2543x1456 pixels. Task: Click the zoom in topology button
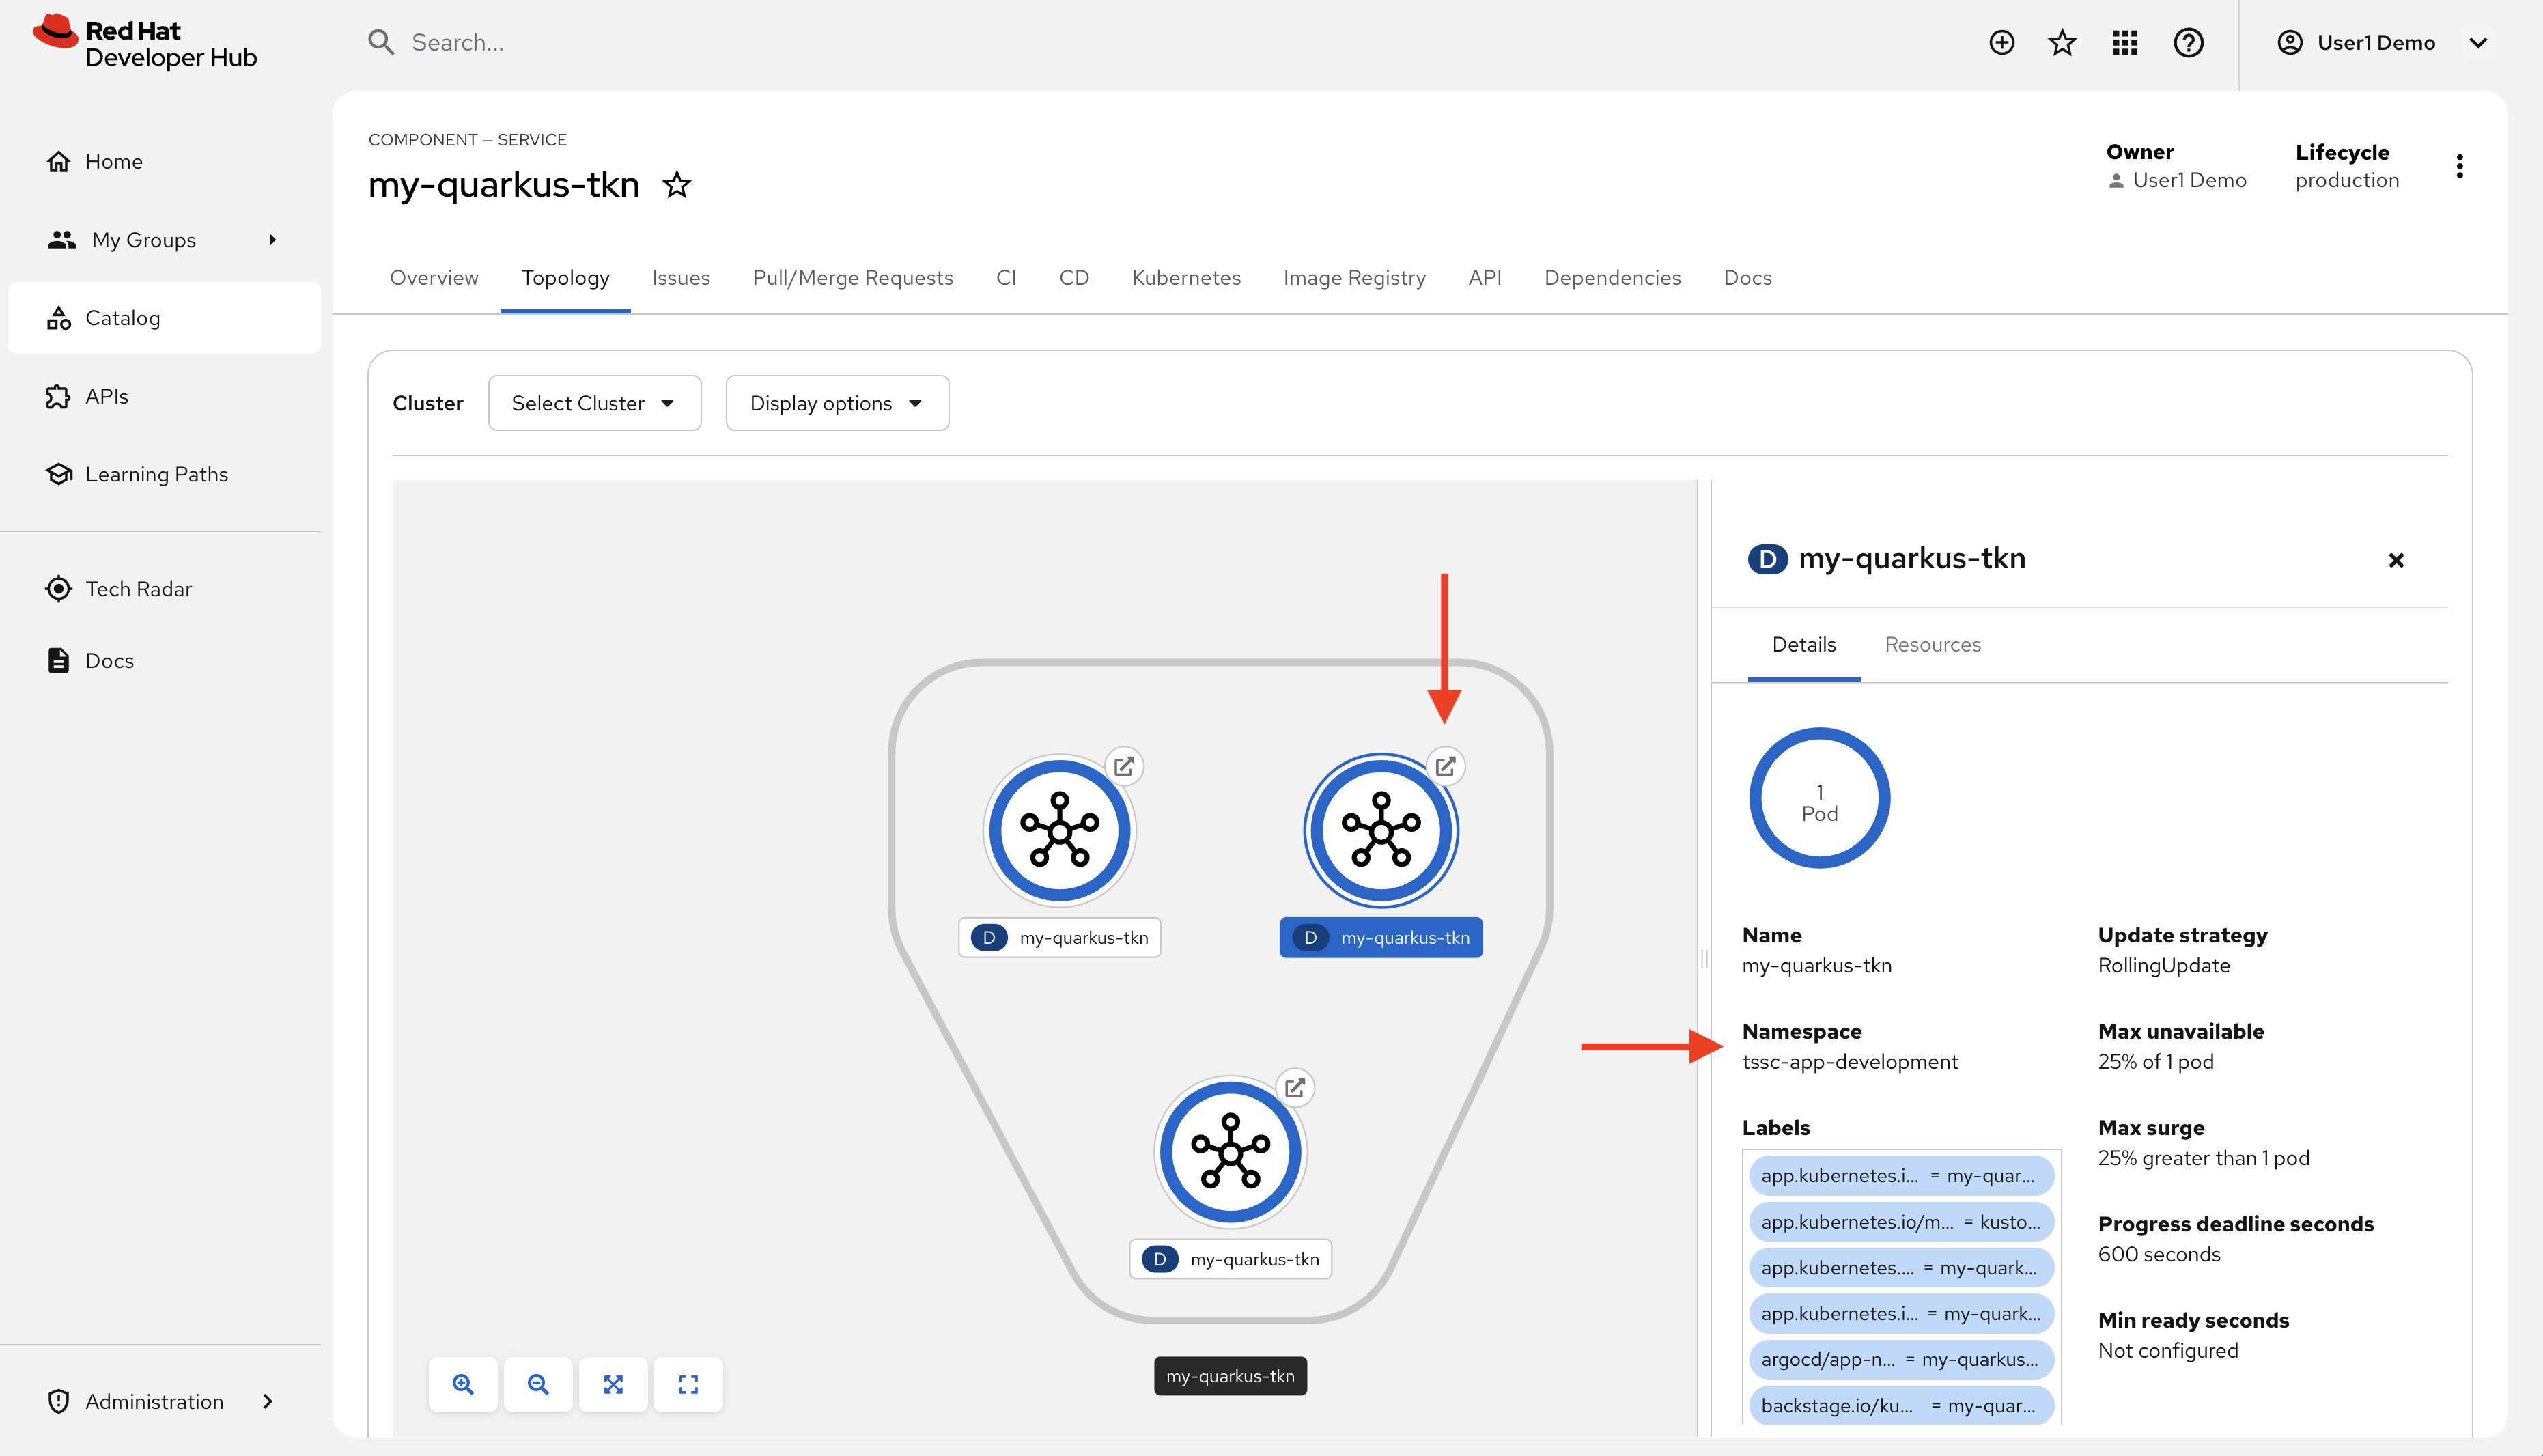coord(463,1384)
